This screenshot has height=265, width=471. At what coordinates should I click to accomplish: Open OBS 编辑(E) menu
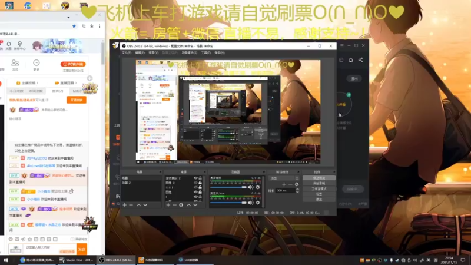140,52
